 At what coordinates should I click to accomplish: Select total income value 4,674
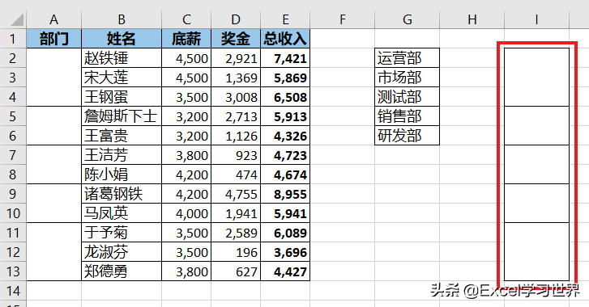[x=285, y=175]
